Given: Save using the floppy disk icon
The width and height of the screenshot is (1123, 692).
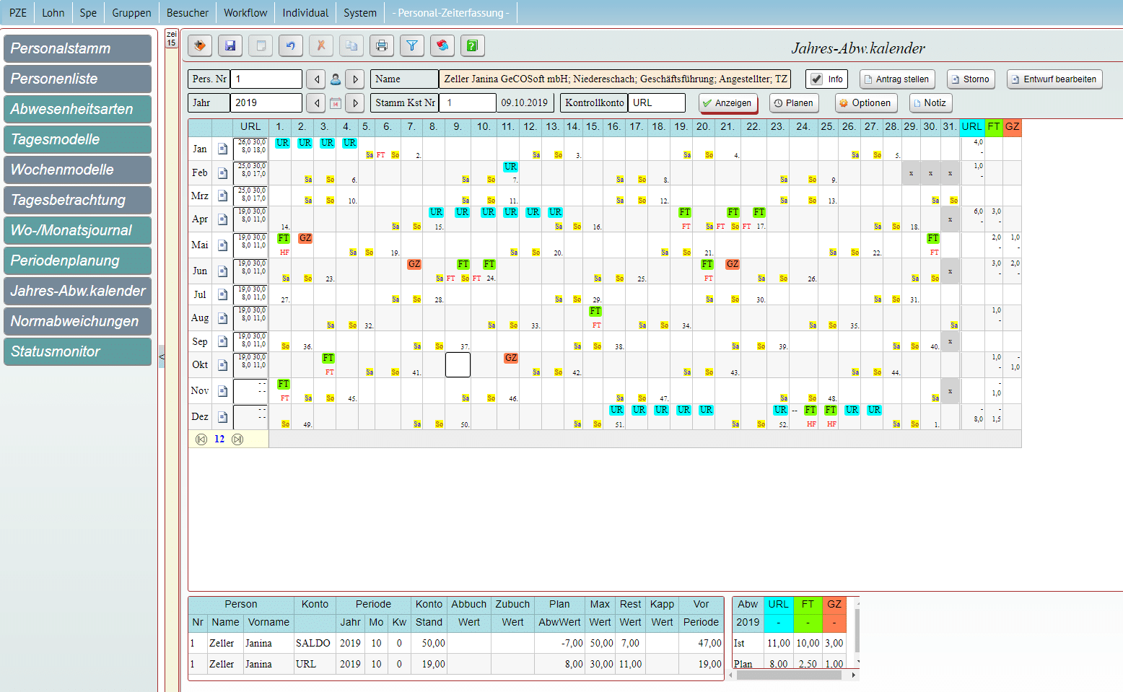Looking at the screenshot, I should coord(230,45).
